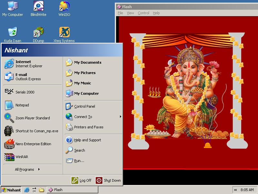The image size is (258, 194).
Task: Click the Shut Down button
Action: click(x=108, y=180)
